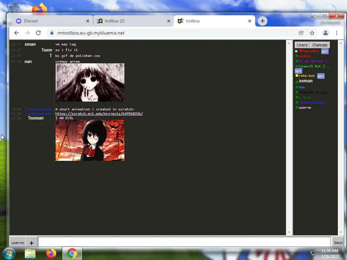Click the plus button beside uservm
Viewport: 347px width, 260px height.
pos(32,243)
